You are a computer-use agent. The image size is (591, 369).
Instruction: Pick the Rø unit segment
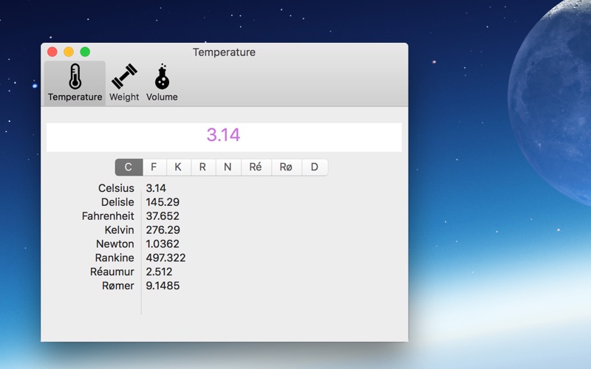click(287, 168)
